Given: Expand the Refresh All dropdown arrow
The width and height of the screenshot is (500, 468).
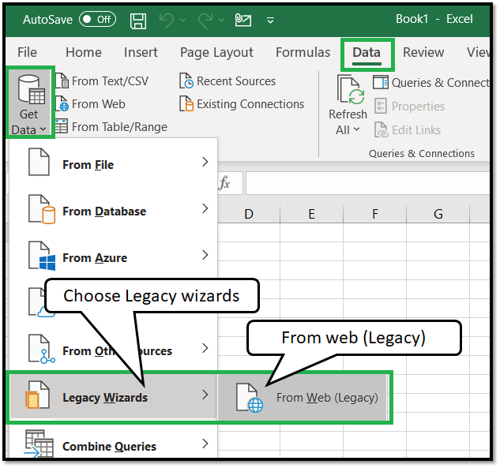Looking at the screenshot, I should tap(357, 129).
